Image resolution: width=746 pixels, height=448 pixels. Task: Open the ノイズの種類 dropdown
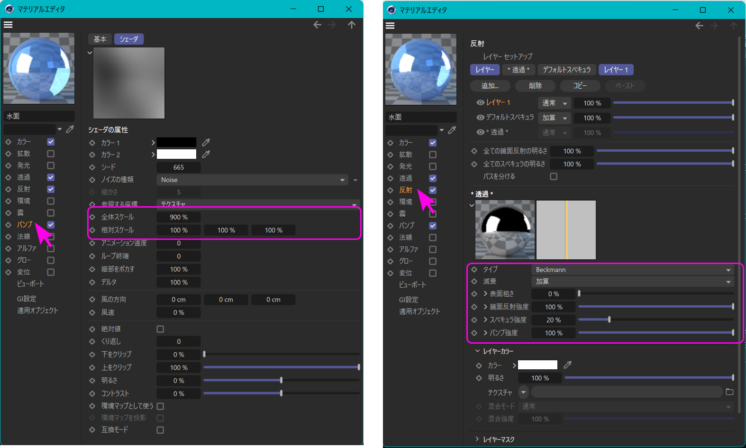252,180
